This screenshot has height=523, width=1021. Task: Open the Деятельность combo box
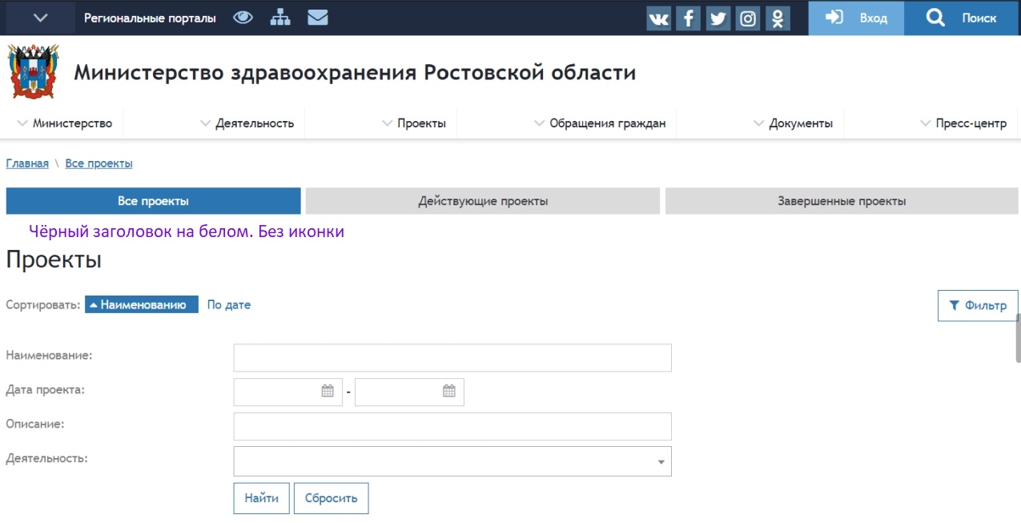click(452, 461)
